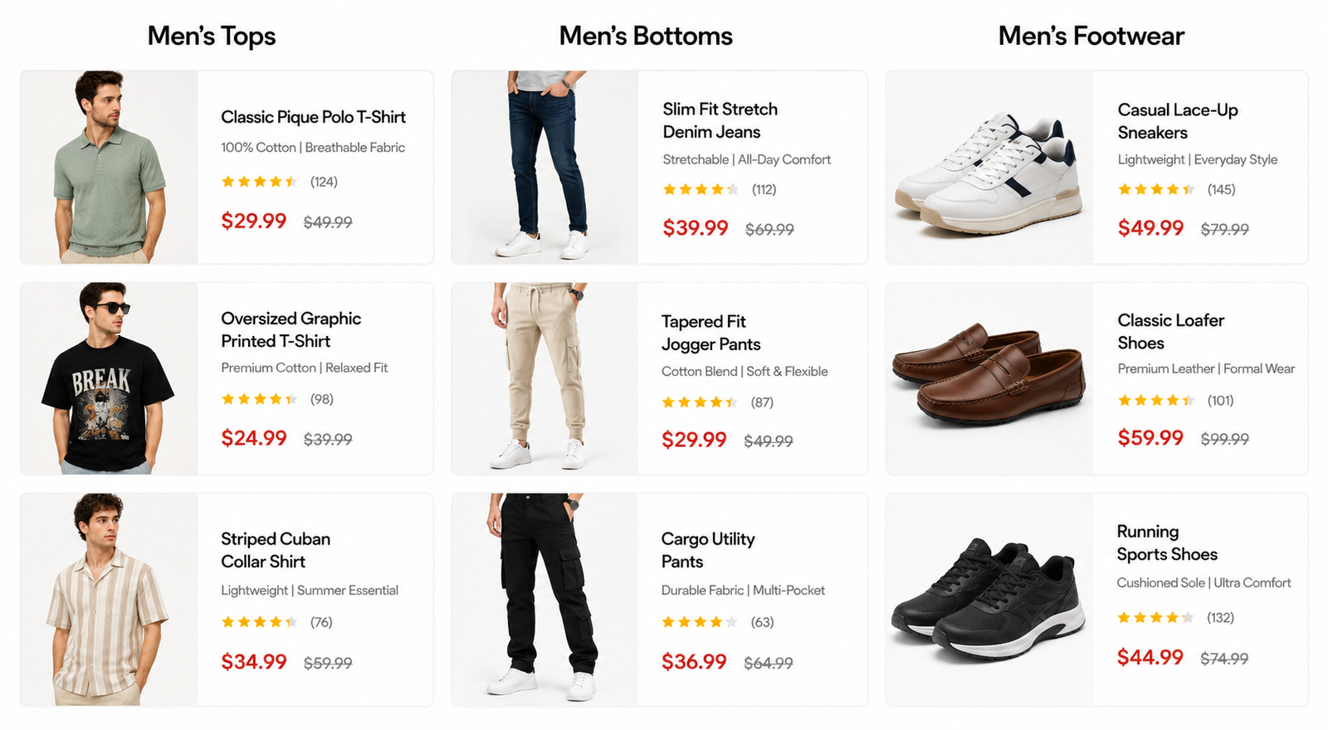
Task: Open the Slim Fit Stretch Denim Jeans link
Action: coord(720,120)
